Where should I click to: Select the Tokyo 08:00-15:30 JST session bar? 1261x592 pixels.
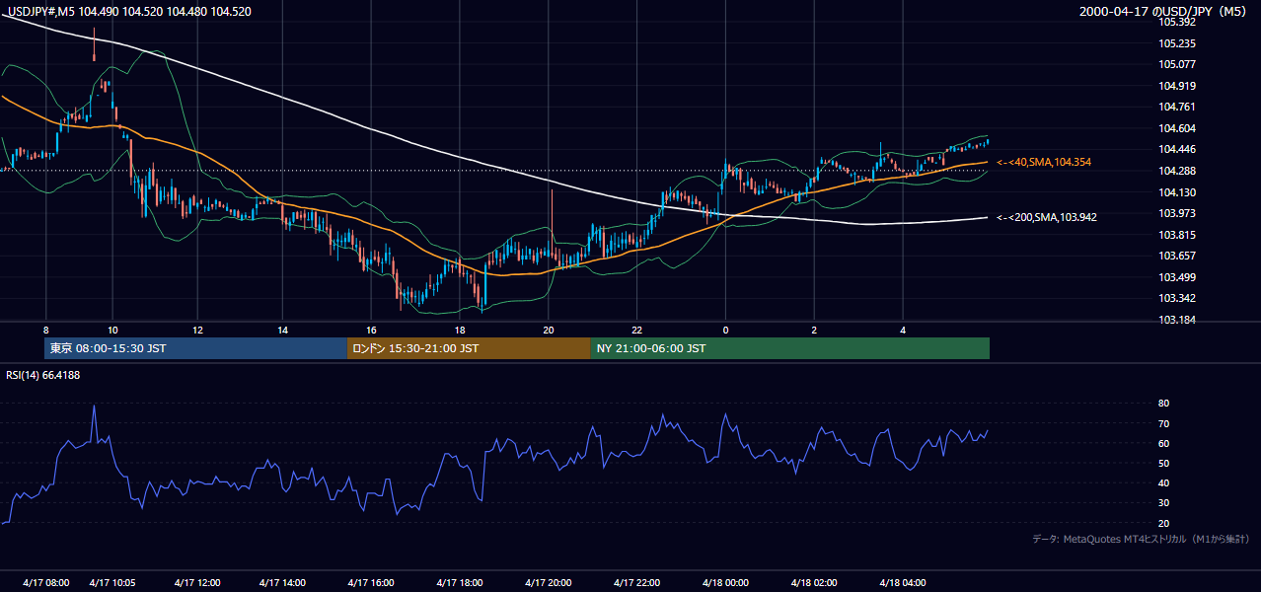point(195,348)
